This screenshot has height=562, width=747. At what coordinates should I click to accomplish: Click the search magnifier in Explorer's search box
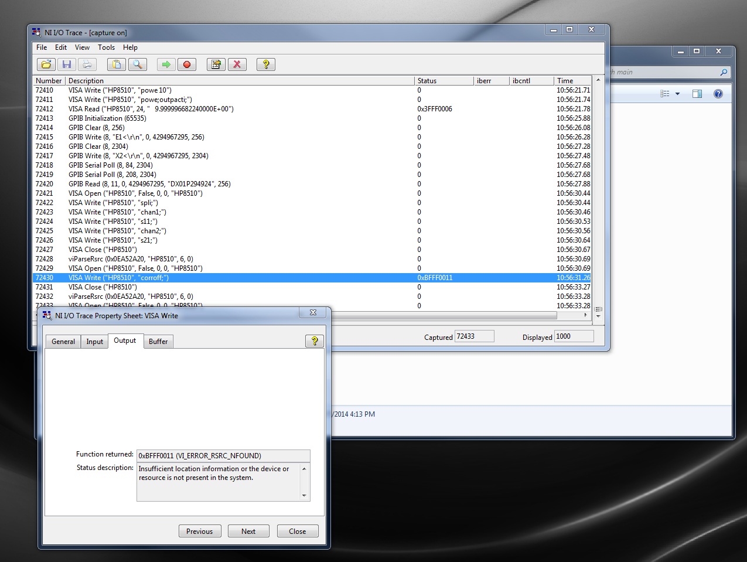pos(724,72)
